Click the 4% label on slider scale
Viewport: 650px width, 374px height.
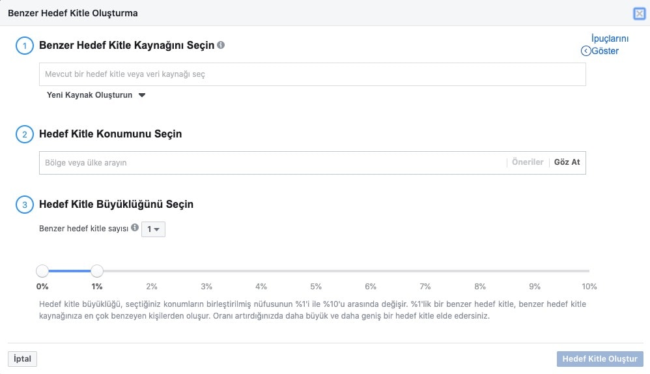(261, 287)
